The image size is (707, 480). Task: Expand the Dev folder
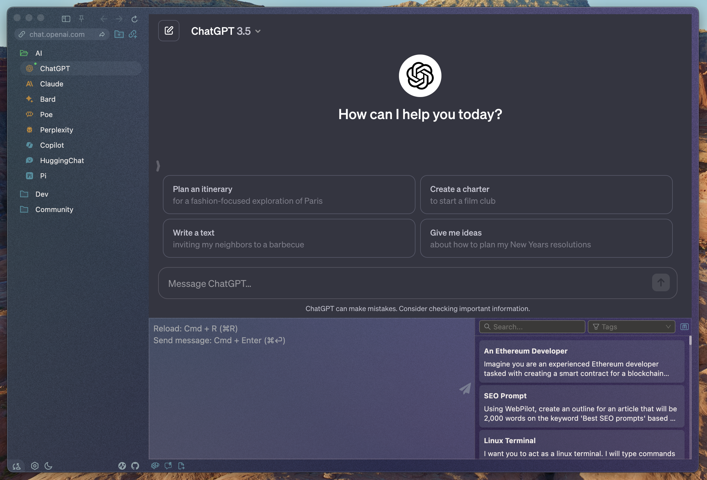point(42,194)
